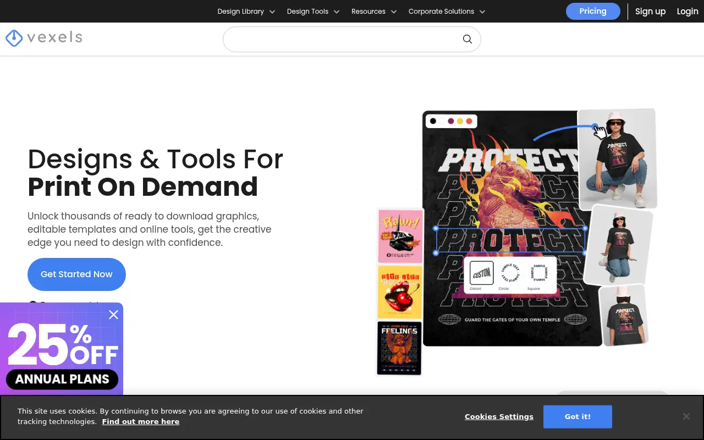The height and width of the screenshot is (440, 704).
Task: Expand the Design Tools dropdown
Action: [313, 12]
